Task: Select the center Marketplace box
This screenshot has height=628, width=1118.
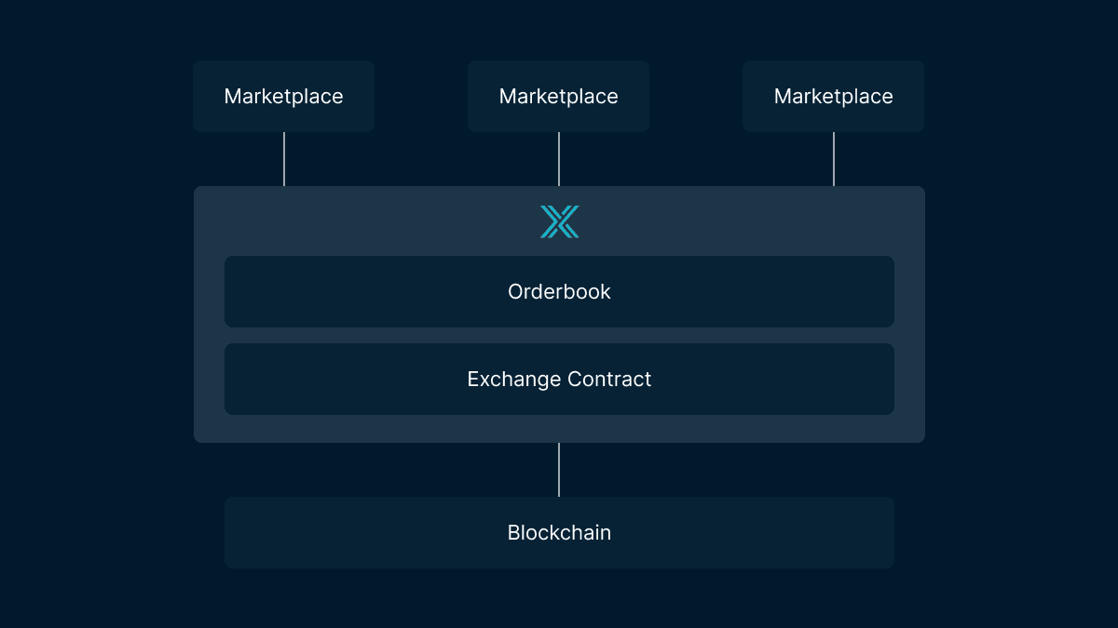Action: pos(558,97)
